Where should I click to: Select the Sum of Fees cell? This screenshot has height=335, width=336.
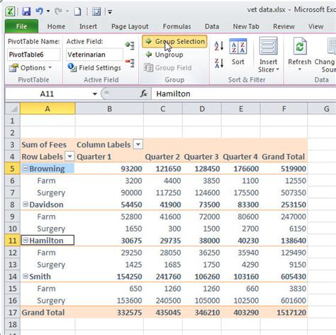point(47,145)
